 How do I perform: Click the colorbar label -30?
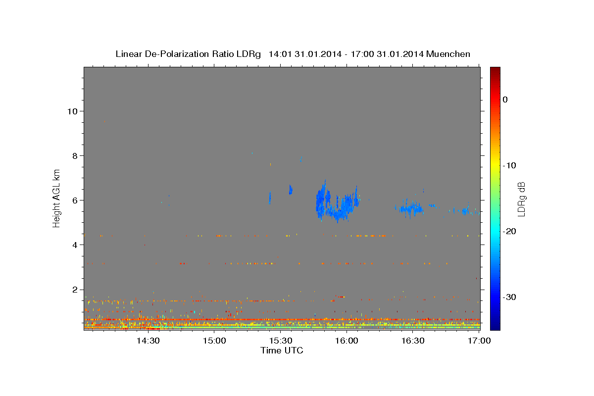point(509,297)
